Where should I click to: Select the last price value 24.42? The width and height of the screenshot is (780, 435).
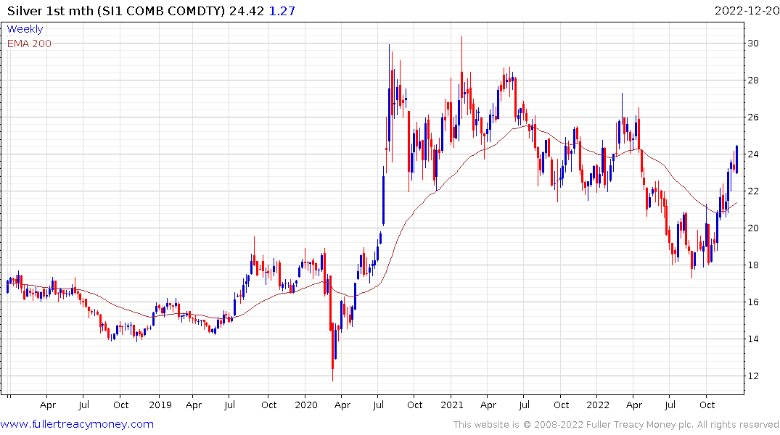246,11
